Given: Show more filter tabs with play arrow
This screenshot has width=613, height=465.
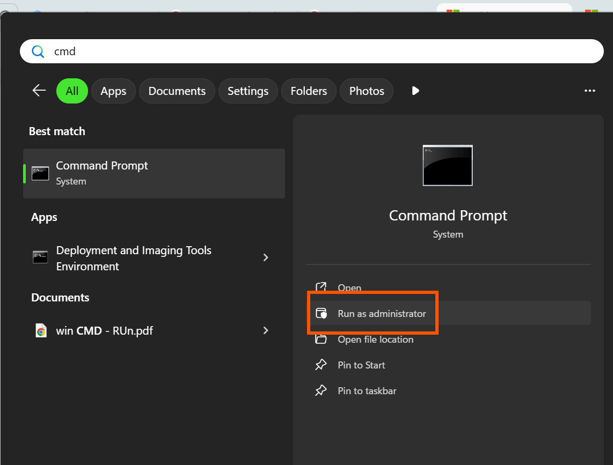Looking at the screenshot, I should [x=415, y=91].
